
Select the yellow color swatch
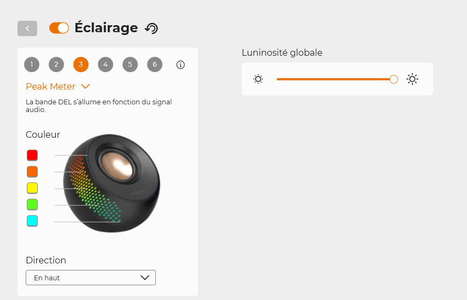[32, 188]
